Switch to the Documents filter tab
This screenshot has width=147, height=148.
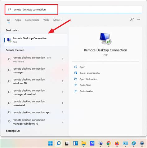[32, 20]
